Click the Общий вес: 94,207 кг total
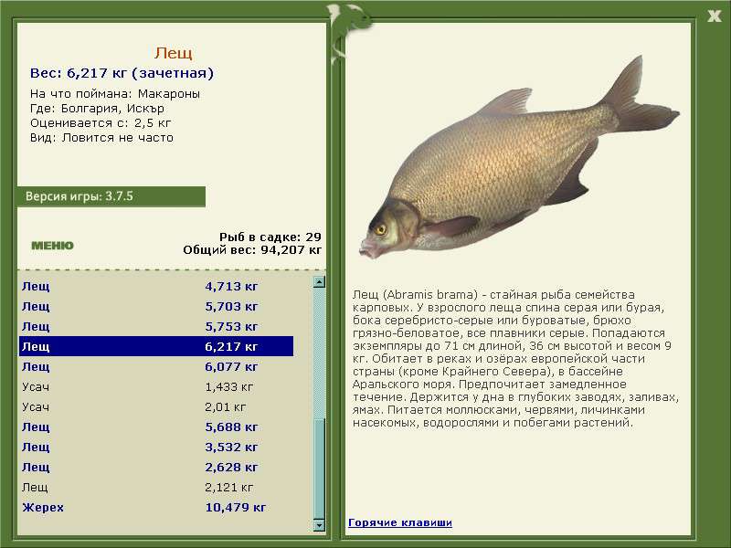 (252, 249)
